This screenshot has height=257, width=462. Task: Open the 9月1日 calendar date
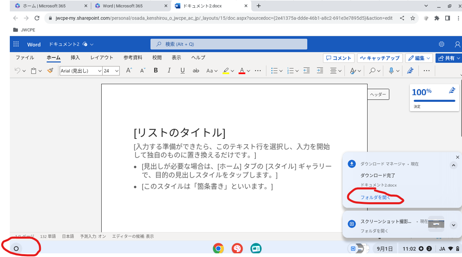click(384, 249)
